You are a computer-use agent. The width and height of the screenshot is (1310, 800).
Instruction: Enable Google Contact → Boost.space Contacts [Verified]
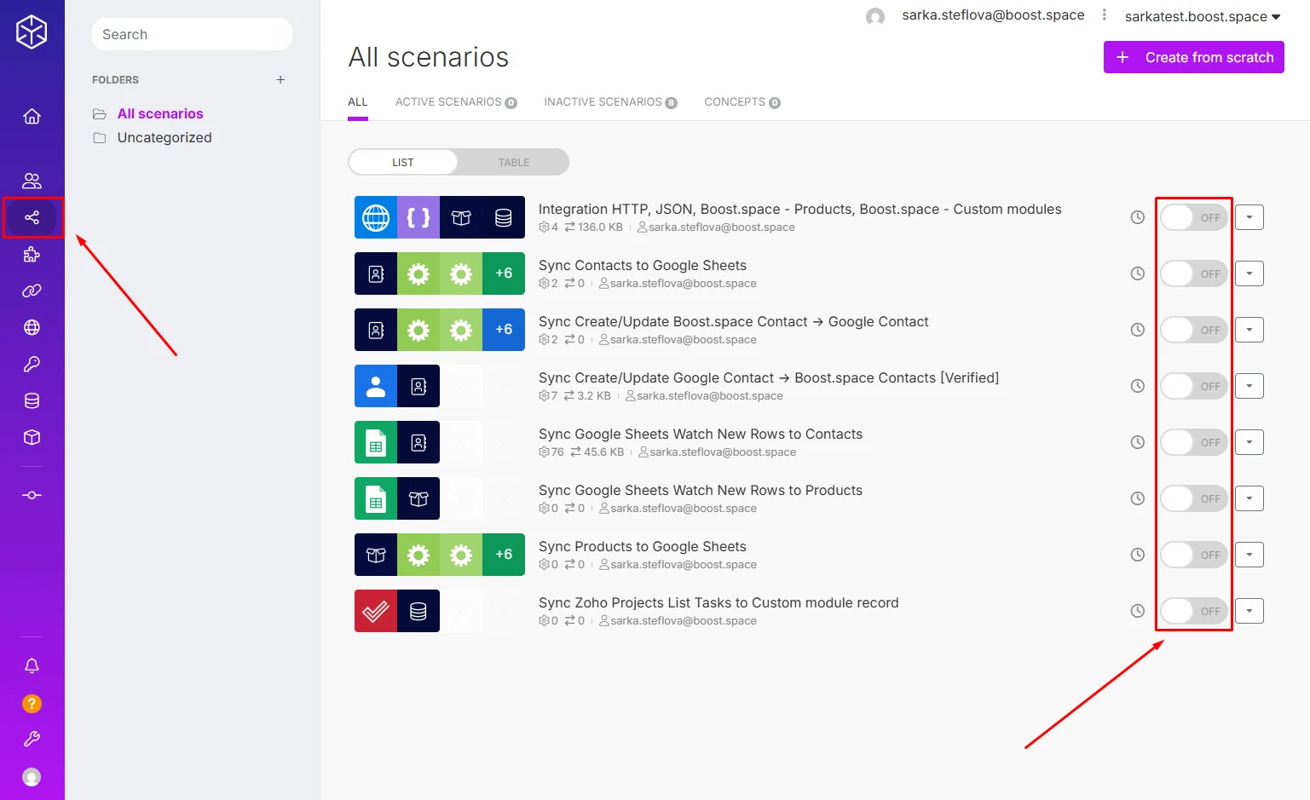[1194, 386]
